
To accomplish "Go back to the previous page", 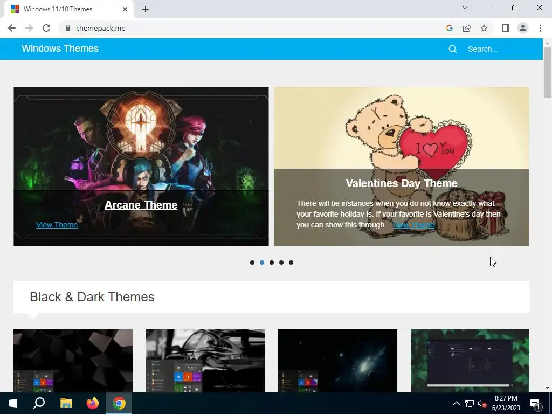I will pyautogui.click(x=12, y=28).
